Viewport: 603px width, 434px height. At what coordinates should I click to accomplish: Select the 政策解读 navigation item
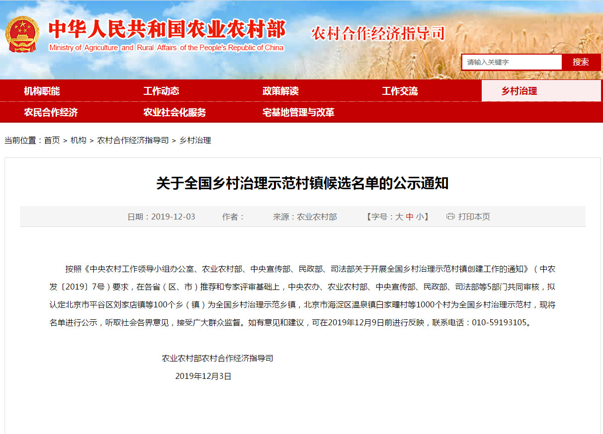[x=280, y=91]
